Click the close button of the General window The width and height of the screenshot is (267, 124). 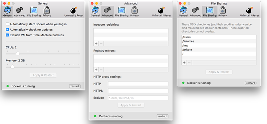pyautogui.click(x=5, y=3)
